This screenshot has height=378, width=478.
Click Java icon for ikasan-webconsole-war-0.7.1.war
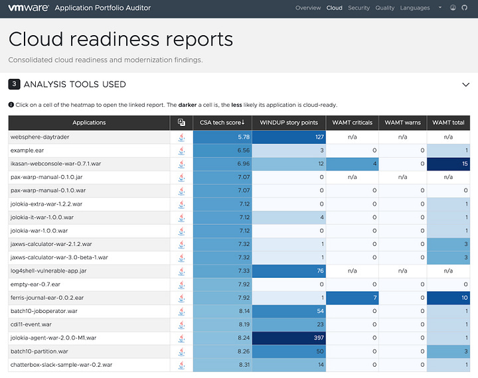182,164
